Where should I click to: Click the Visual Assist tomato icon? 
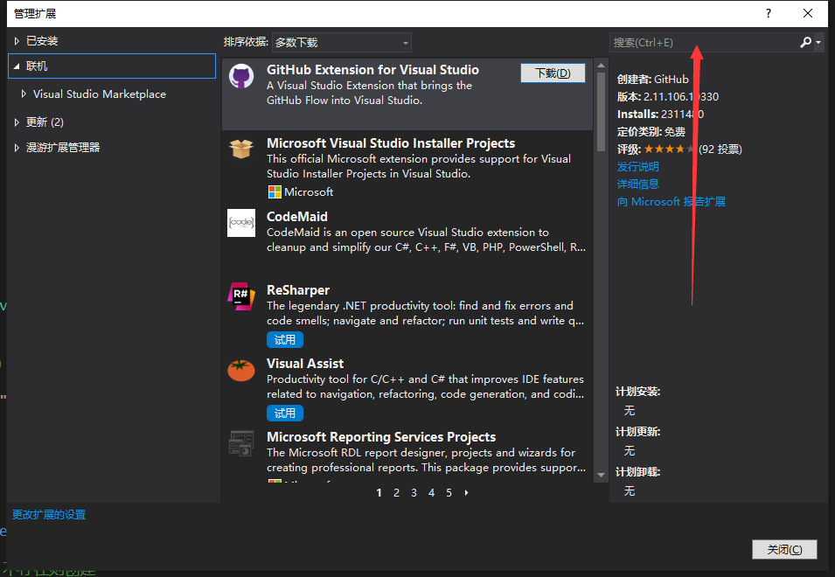click(241, 370)
